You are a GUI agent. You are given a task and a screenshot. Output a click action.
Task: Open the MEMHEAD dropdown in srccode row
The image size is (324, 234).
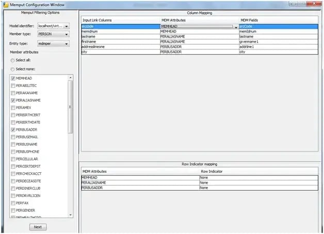236,27
